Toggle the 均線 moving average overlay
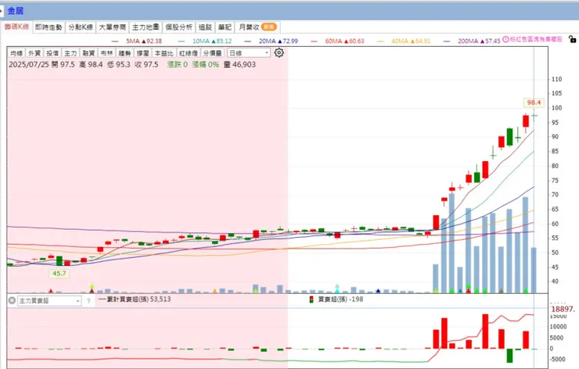This screenshot has width=579, height=369. coord(16,53)
